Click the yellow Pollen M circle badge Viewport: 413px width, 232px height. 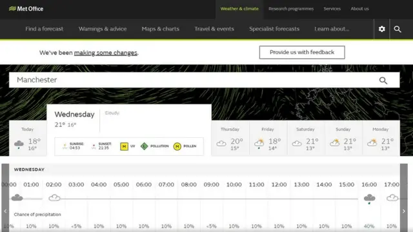pyautogui.click(x=177, y=146)
